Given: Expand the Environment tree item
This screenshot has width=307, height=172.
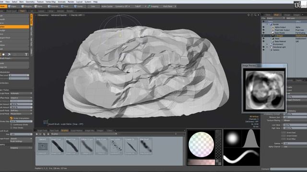Looking at the screenshot, I should click(x=267, y=44).
